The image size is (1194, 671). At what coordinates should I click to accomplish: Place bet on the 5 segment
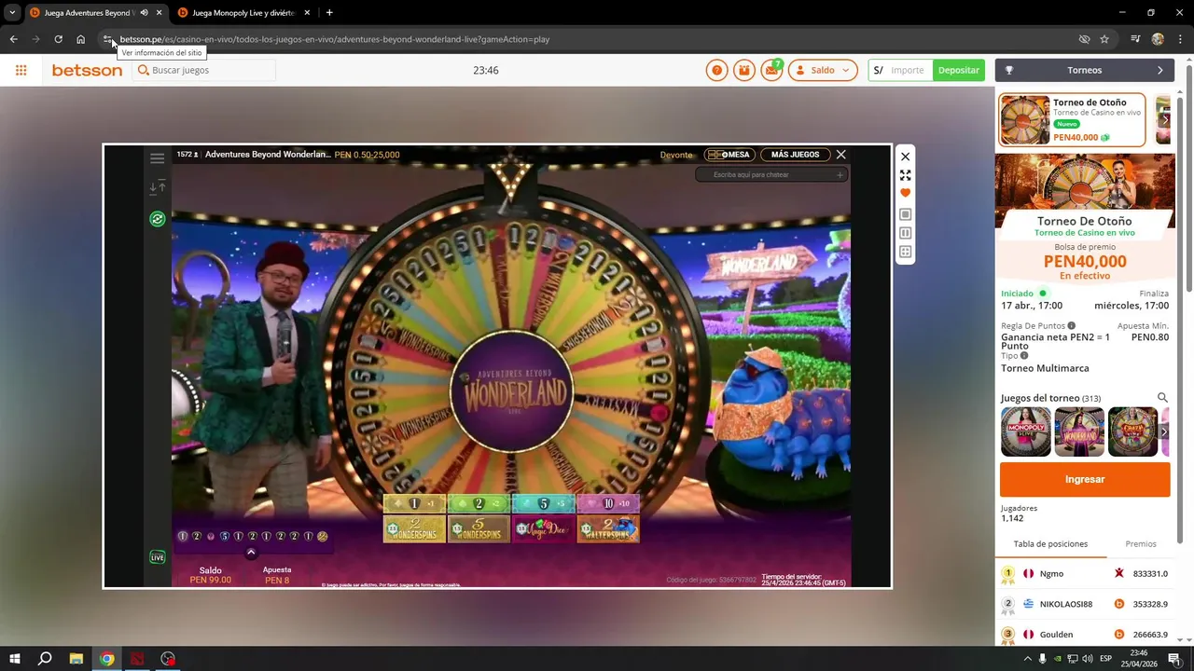[x=543, y=503]
